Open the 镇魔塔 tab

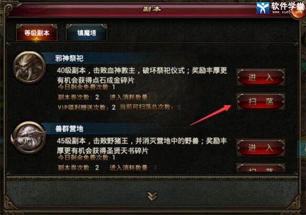coord(87,33)
